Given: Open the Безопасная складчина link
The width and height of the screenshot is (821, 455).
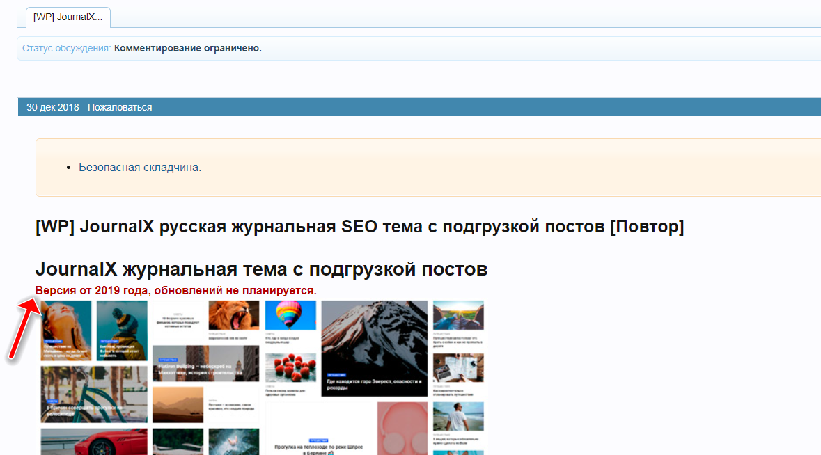Looking at the screenshot, I should [x=140, y=168].
